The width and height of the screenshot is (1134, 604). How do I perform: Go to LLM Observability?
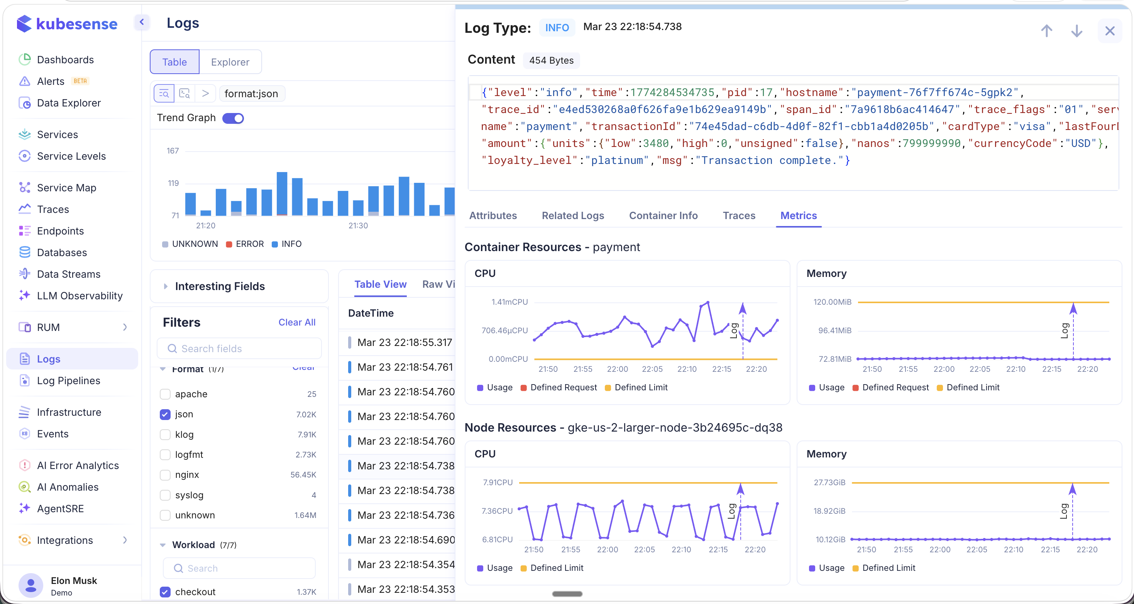coord(79,295)
